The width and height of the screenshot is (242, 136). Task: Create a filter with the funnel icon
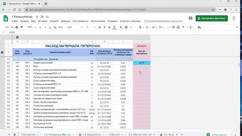coord(183,27)
